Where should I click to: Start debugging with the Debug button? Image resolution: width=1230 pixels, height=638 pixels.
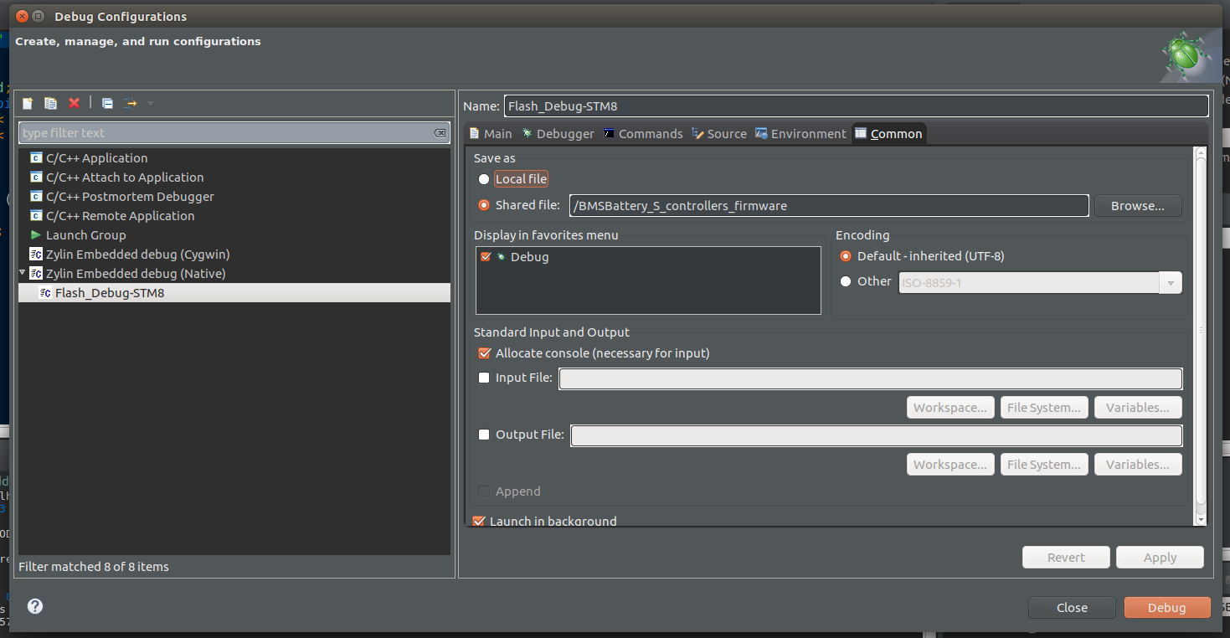[x=1167, y=608]
